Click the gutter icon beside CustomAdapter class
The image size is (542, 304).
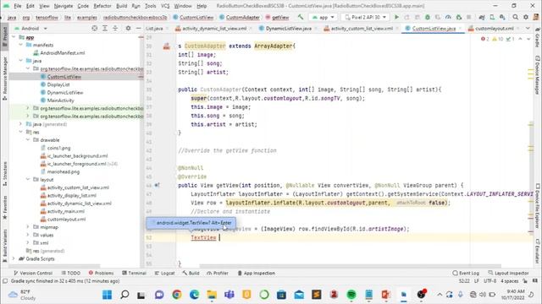[167, 46]
